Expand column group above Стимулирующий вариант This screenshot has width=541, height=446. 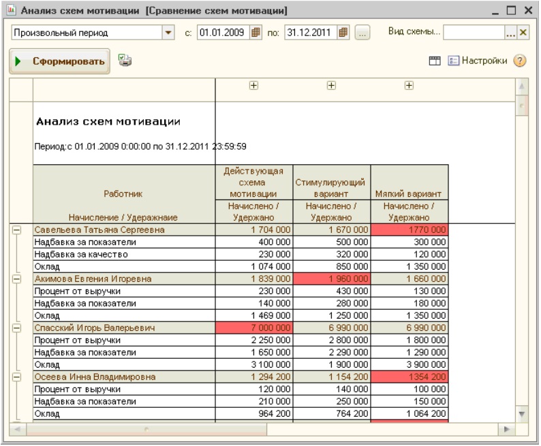click(x=331, y=86)
